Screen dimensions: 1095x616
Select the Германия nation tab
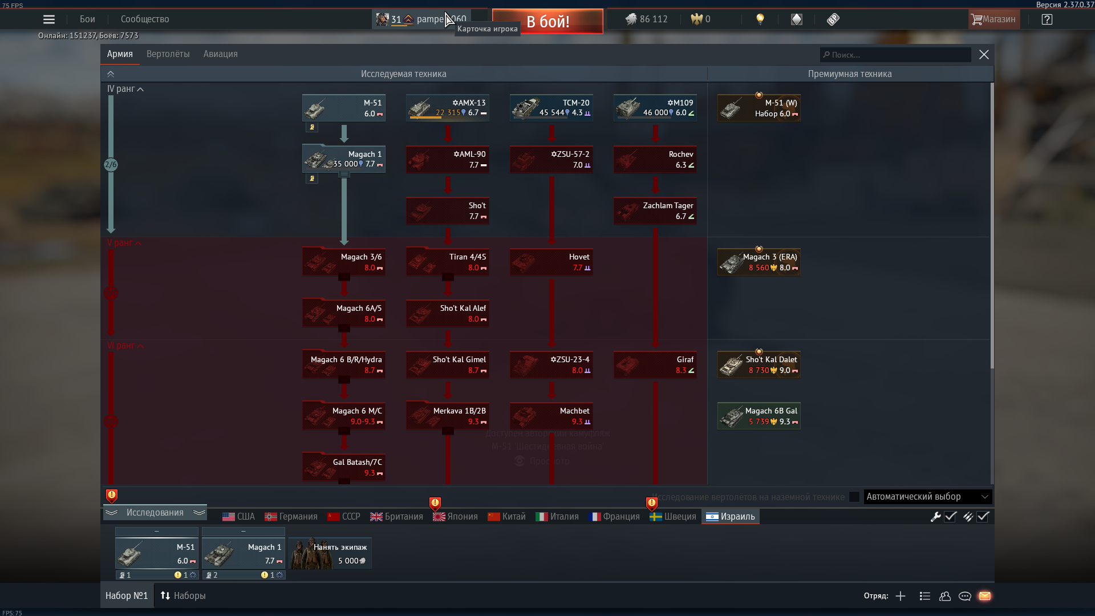pos(291,517)
